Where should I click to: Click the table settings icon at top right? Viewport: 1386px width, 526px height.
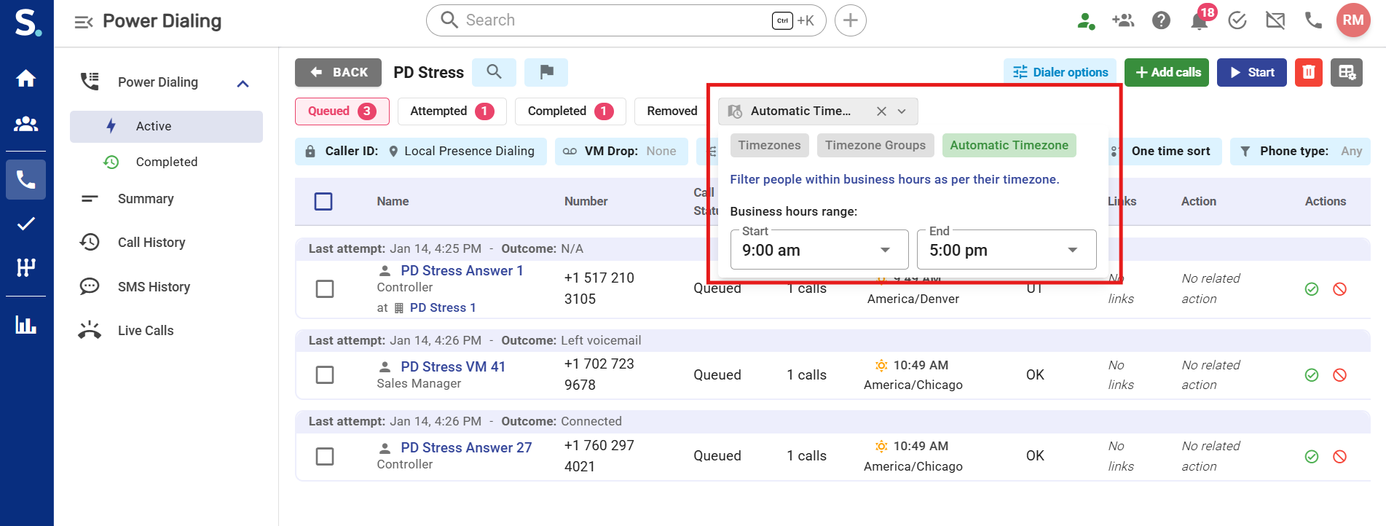click(x=1346, y=72)
